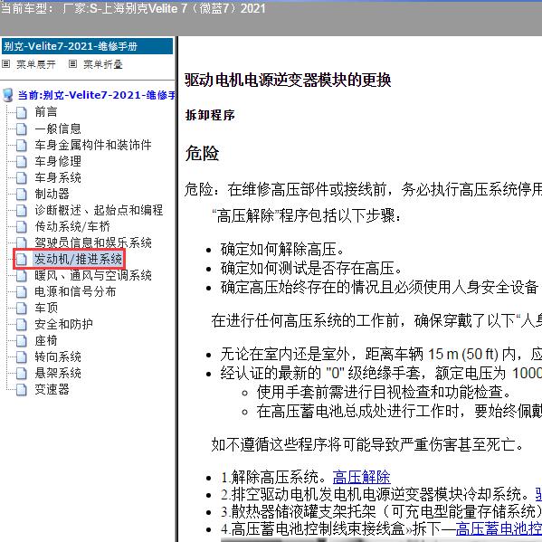
Task: Follow the 高压蓄电池控 link in step 4
Action: click(x=499, y=528)
